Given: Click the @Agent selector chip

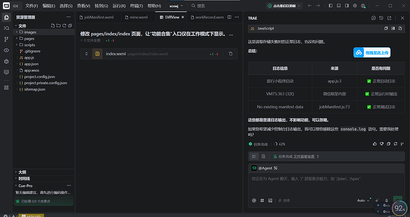Looking at the screenshot, I should (x=264, y=168).
